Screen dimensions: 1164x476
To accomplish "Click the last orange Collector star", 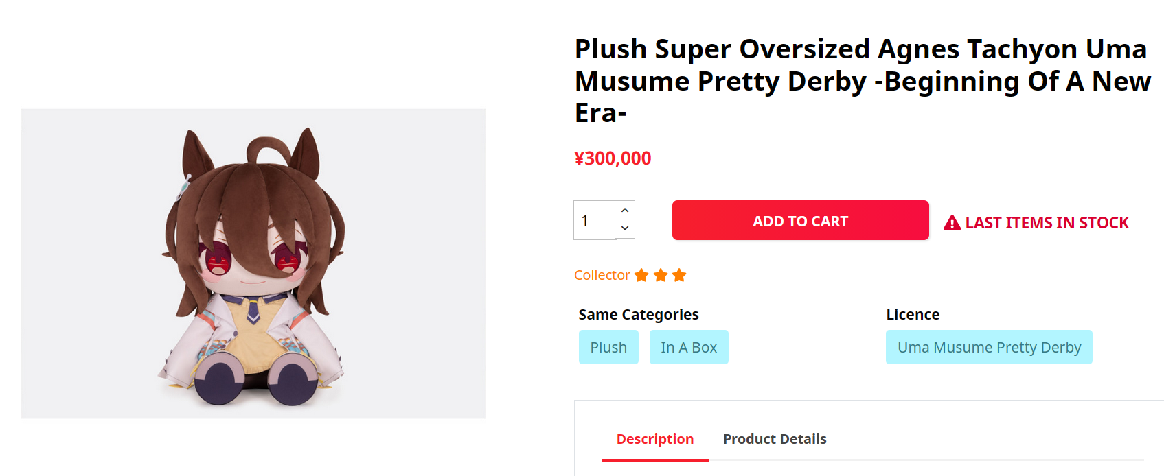I will pyautogui.click(x=679, y=276).
